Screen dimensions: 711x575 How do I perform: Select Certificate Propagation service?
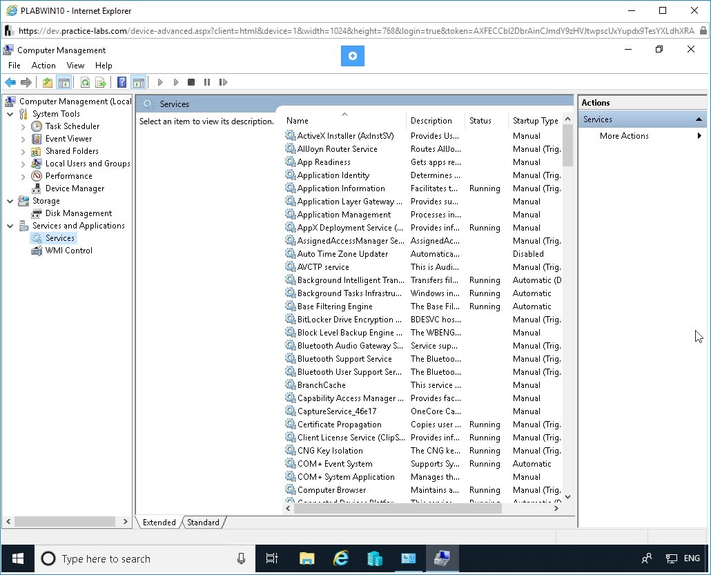339,425
